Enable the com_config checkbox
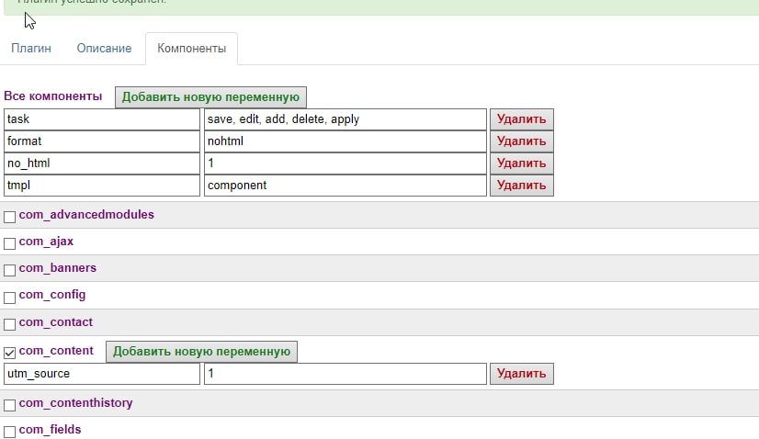The width and height of the screenshot is (759, 439). click(10, 298)
